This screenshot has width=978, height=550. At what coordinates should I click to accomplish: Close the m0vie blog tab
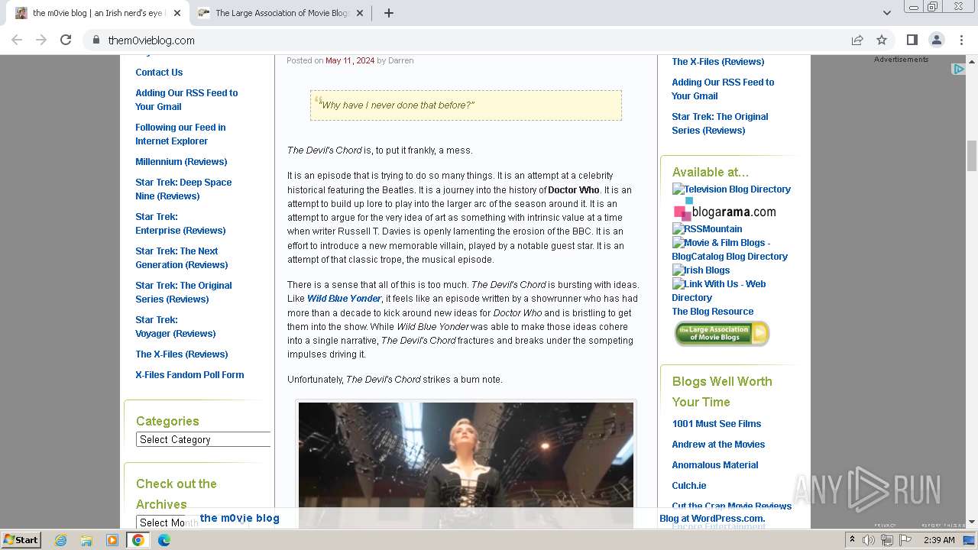177,13
